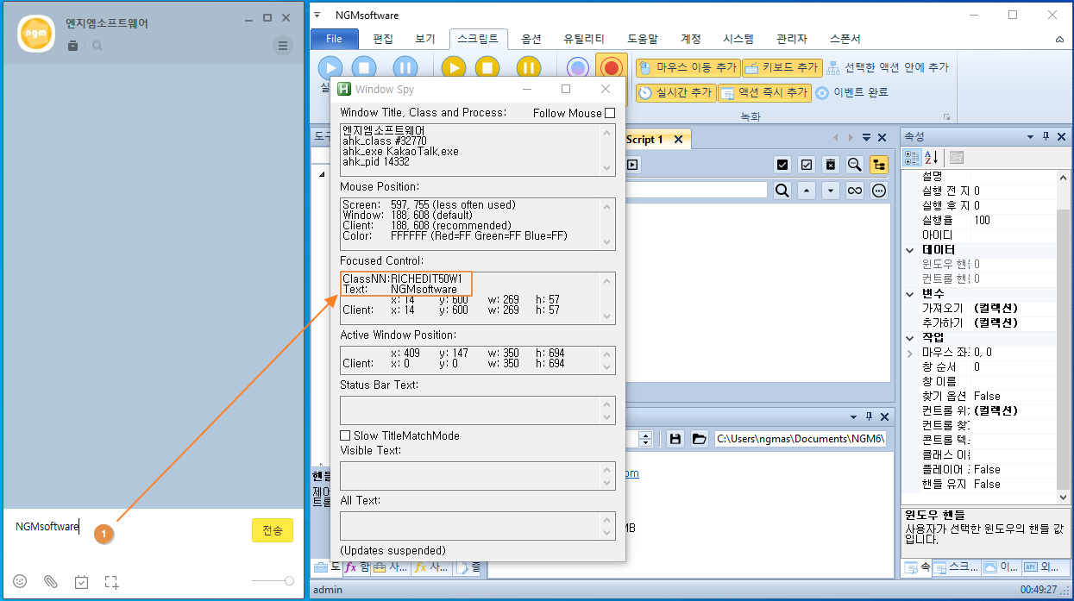Screen dimensions: 1074x601
Task: Open the 관리자 ribbon tab
Action: (791, 39)
